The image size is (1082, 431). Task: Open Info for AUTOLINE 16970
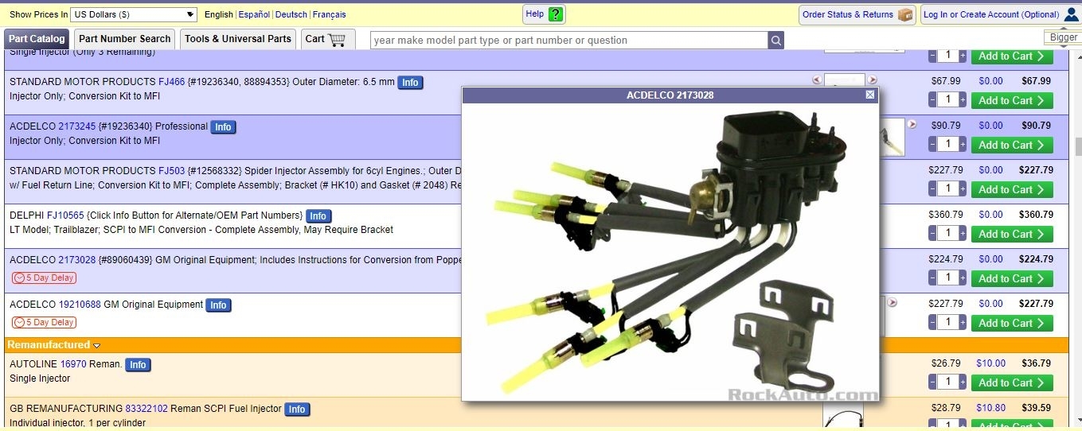pos(138,365)
